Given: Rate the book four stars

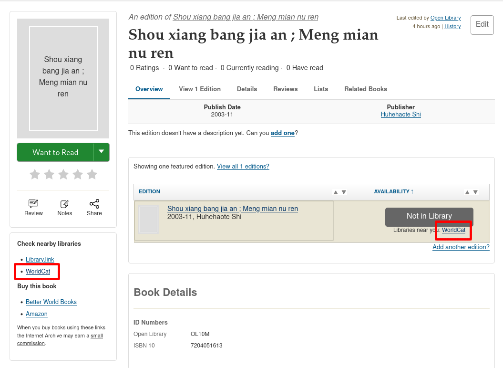Looking at the screenshot, I should (x=78, y=174).
